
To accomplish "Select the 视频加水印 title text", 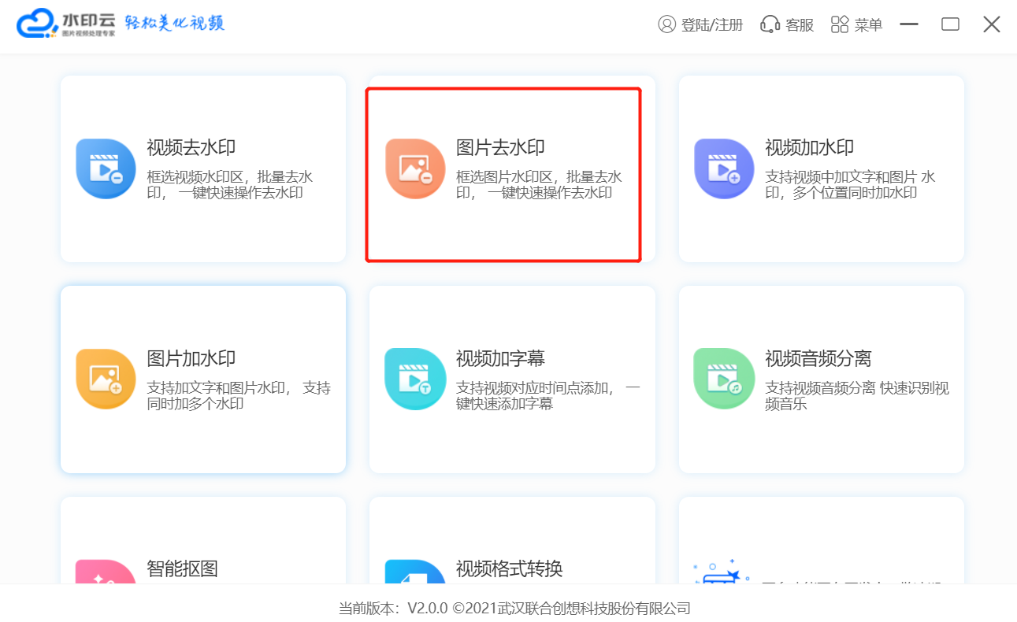I will (x=810, y=147).
